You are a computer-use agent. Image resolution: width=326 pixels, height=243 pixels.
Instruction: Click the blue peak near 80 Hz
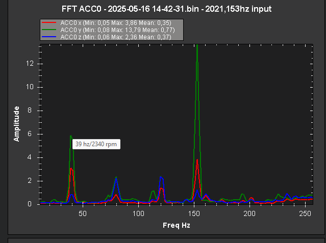[116, 179]
